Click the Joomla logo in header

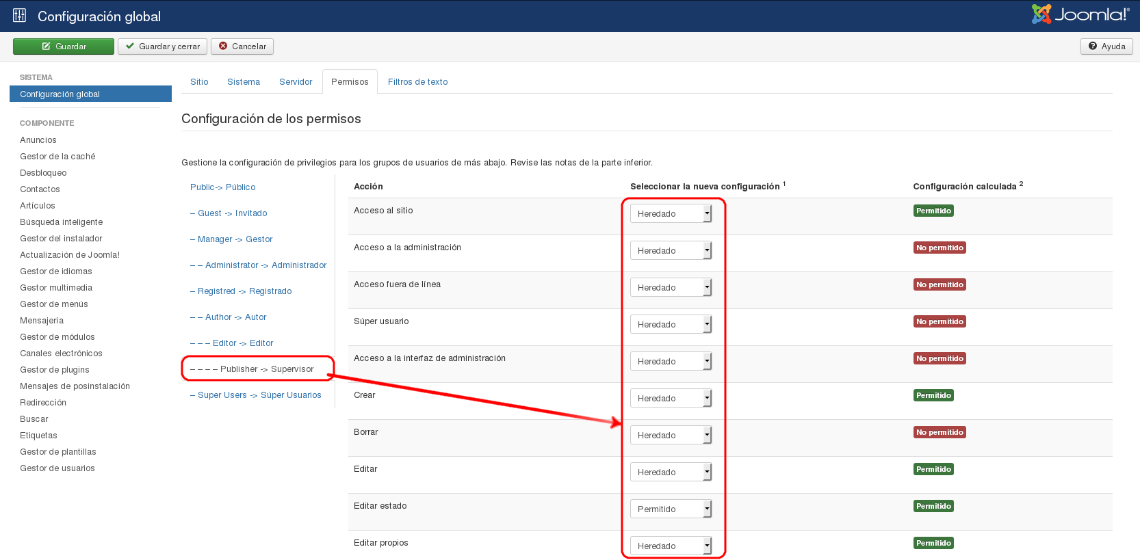[1080, 14]
